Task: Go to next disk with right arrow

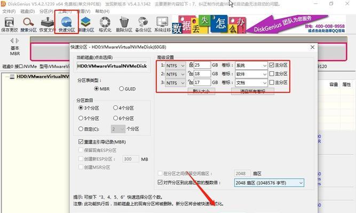Action: point(18,41)
